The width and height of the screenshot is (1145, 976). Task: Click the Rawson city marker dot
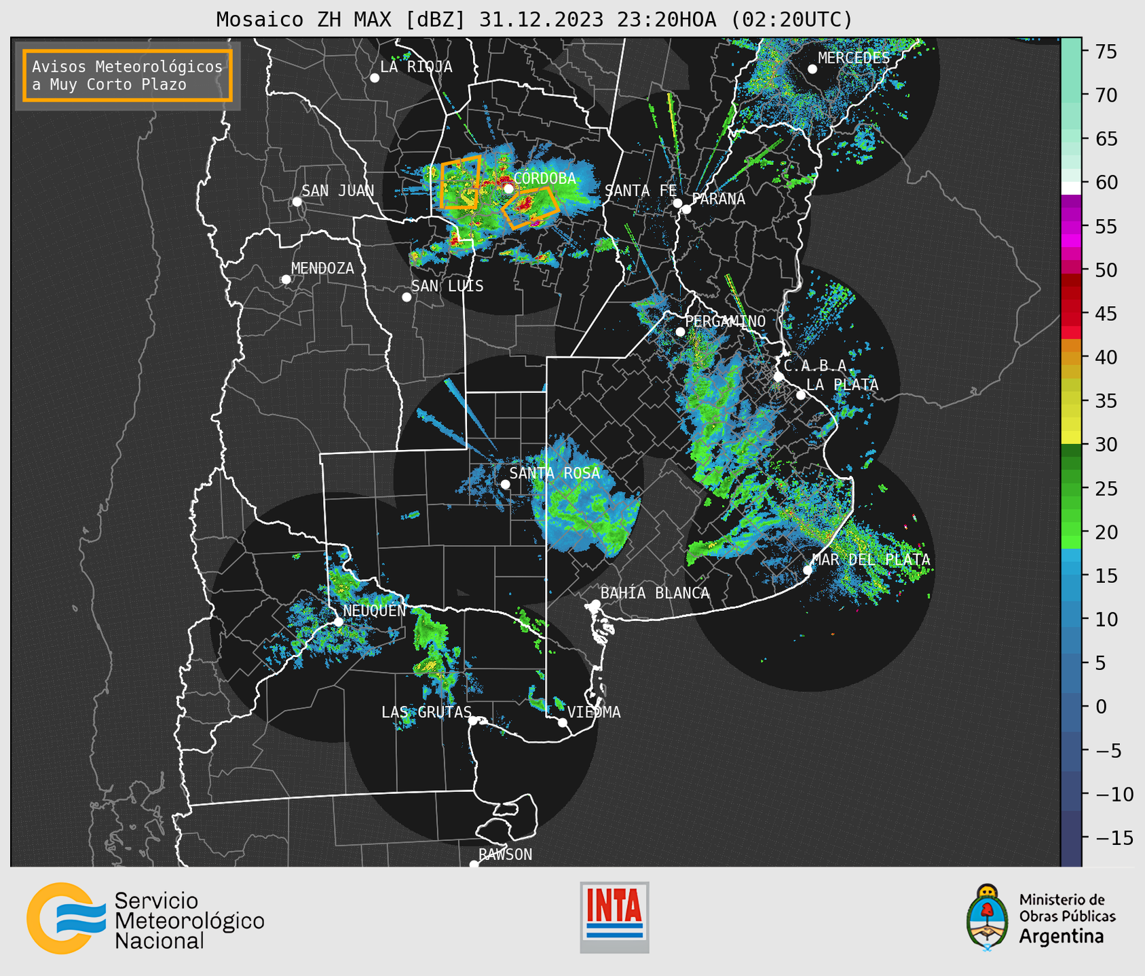point(474,865)
